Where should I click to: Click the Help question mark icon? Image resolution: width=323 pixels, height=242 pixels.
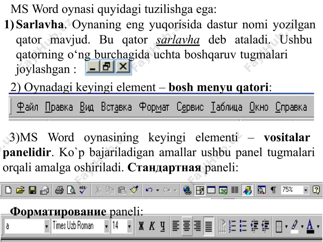coord(316,190)
